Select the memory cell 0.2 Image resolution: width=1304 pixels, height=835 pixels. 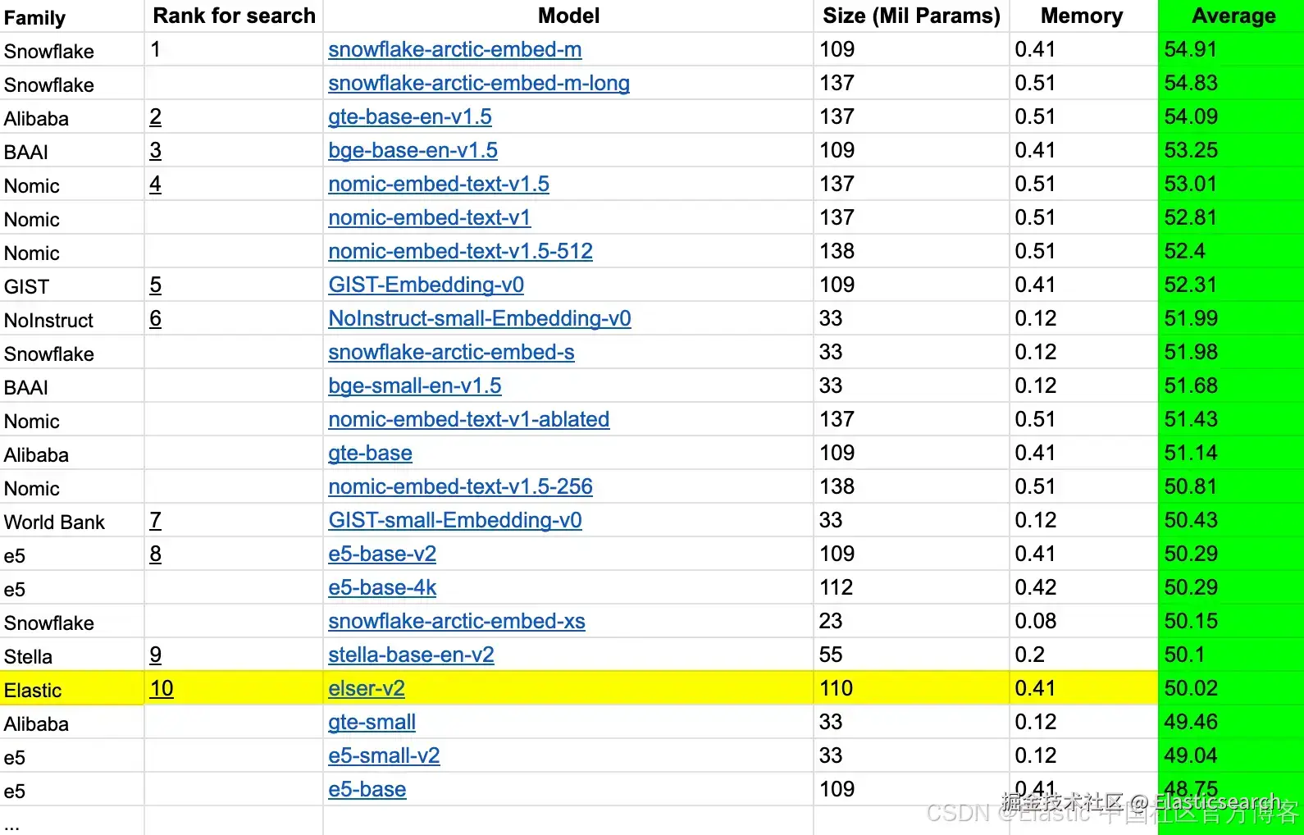[1083, 655]
